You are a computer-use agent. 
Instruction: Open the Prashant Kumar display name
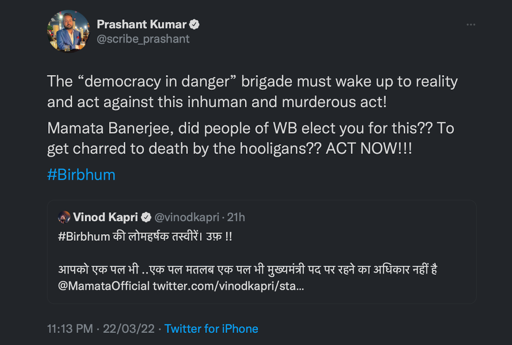141,24
